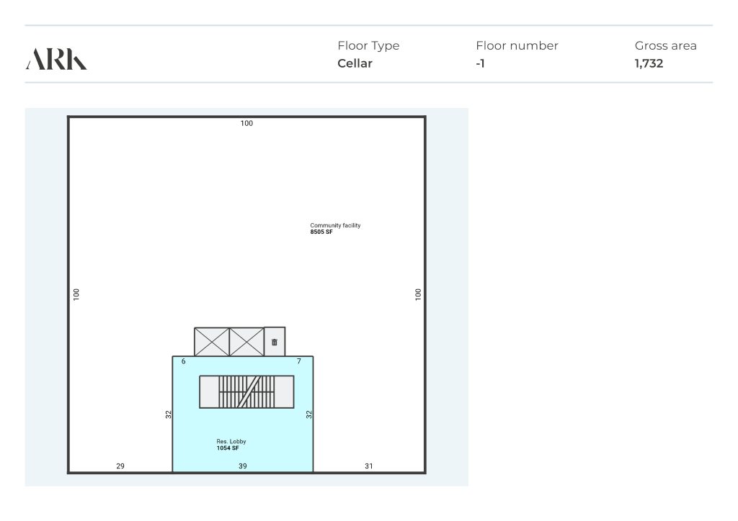The width and height of the screenshot is (738, 521).
Task: Click the ARK logo
Action: [56, 59]
